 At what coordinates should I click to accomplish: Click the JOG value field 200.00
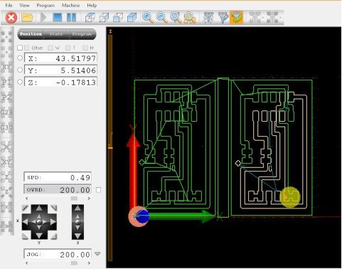tap(58, 254)
